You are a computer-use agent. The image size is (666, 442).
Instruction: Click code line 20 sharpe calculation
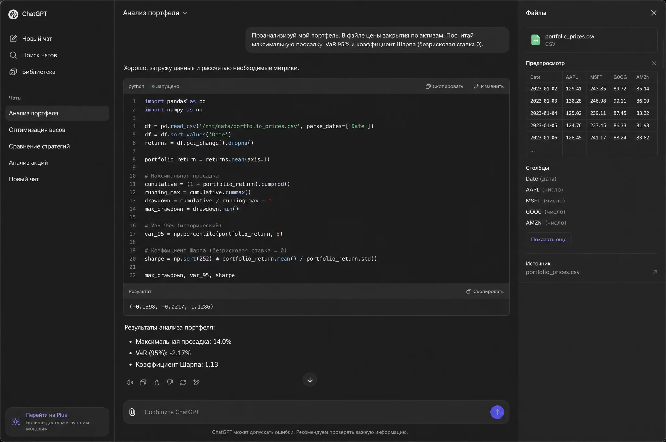[260, 259]
